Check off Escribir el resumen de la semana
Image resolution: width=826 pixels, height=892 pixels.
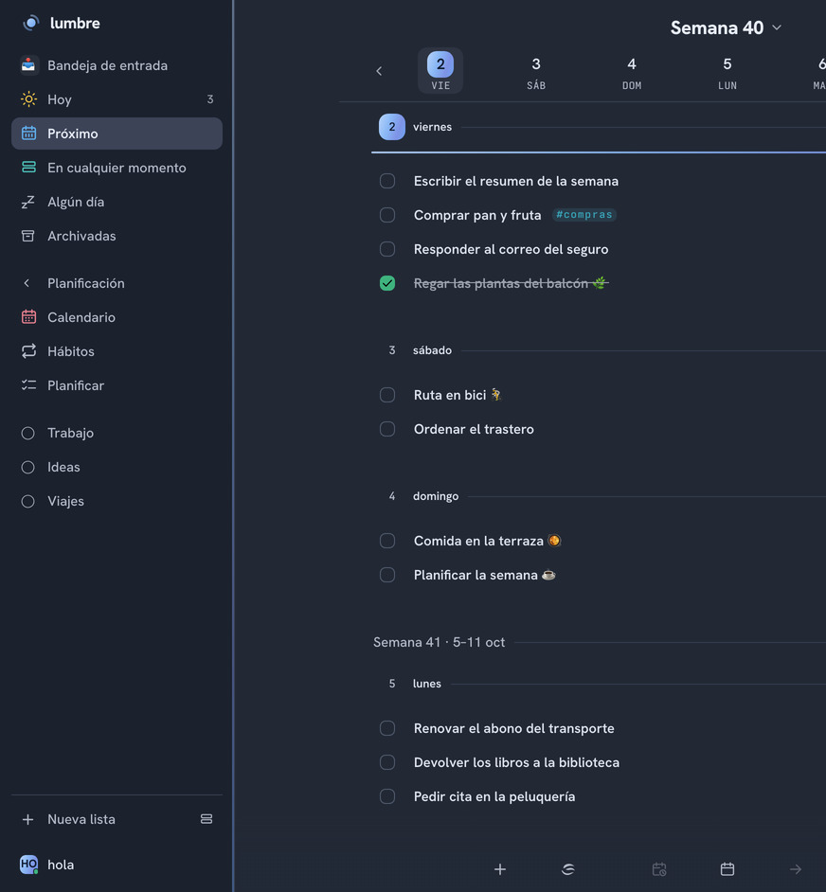tap(387, 181)
